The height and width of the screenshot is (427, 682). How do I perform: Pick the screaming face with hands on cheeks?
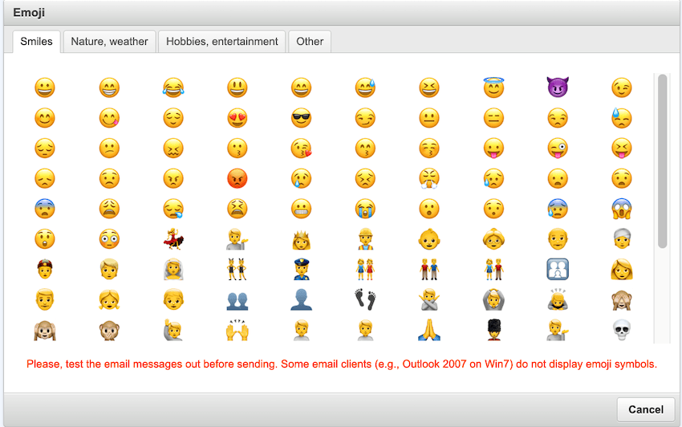(x=622, y=209)
